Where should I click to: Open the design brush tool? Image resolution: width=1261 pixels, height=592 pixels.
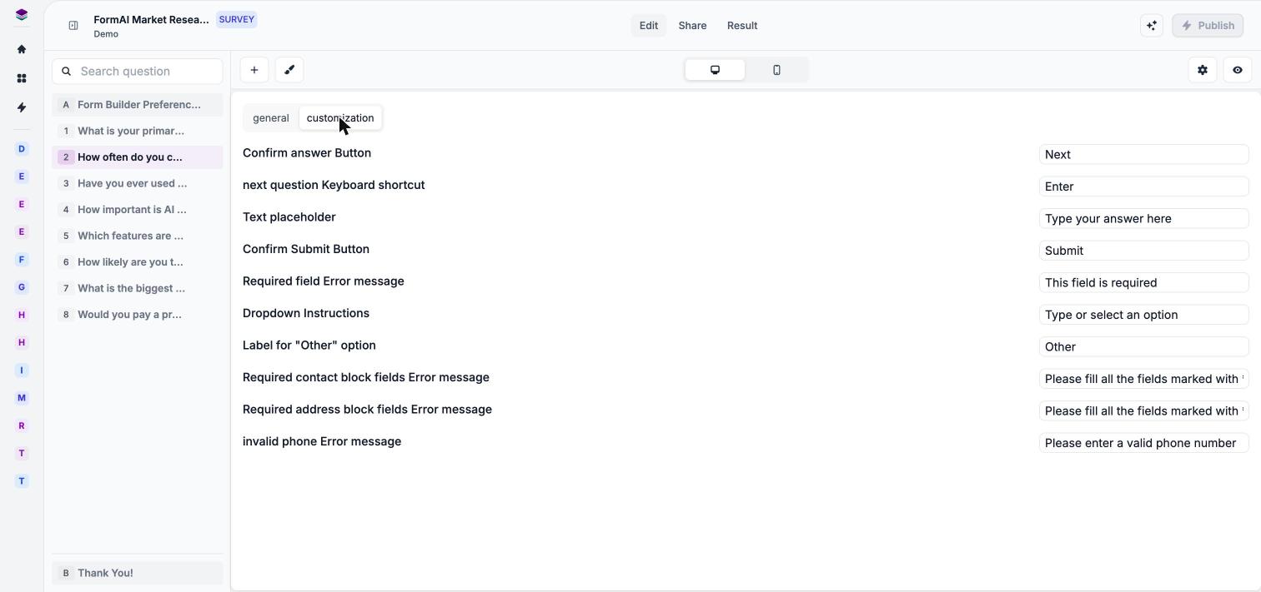tap(289, 70)
